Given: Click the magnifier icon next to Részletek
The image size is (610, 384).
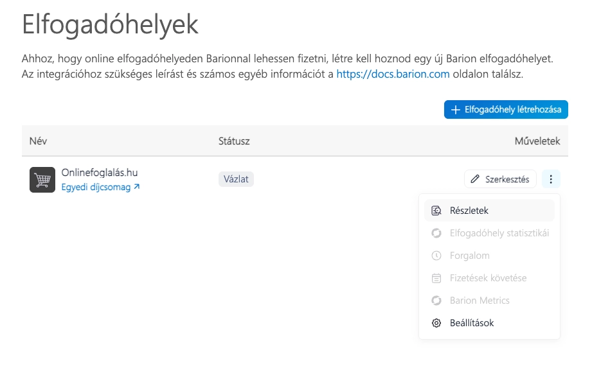Looking at the screenshot, I should (x=436, y=211).
